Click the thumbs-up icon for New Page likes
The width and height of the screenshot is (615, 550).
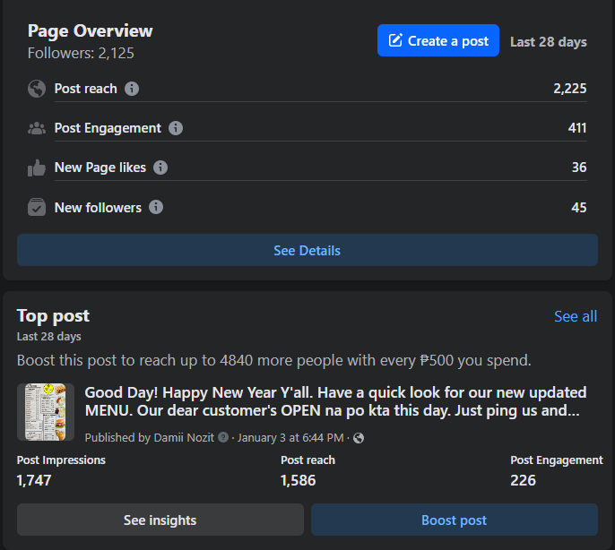[37, 168]
